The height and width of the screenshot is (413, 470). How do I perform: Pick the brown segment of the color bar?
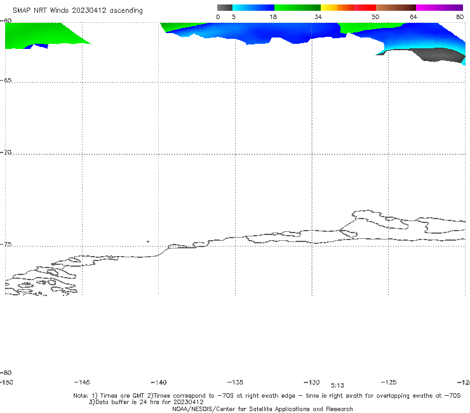(x=396, y=8)
